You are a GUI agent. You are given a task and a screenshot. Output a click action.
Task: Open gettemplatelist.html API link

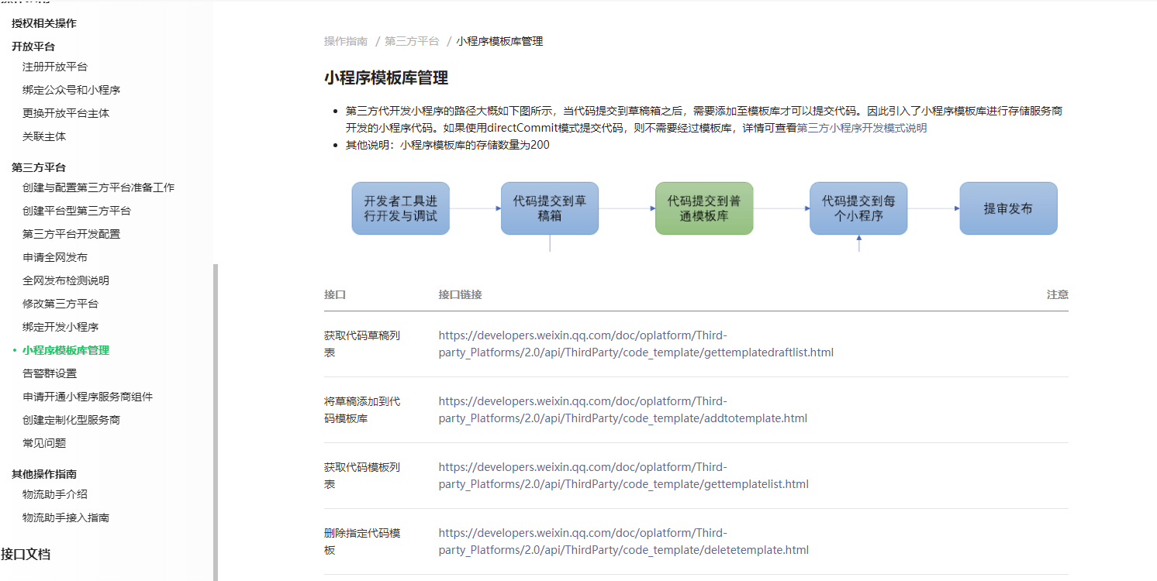tap(623, 476)
